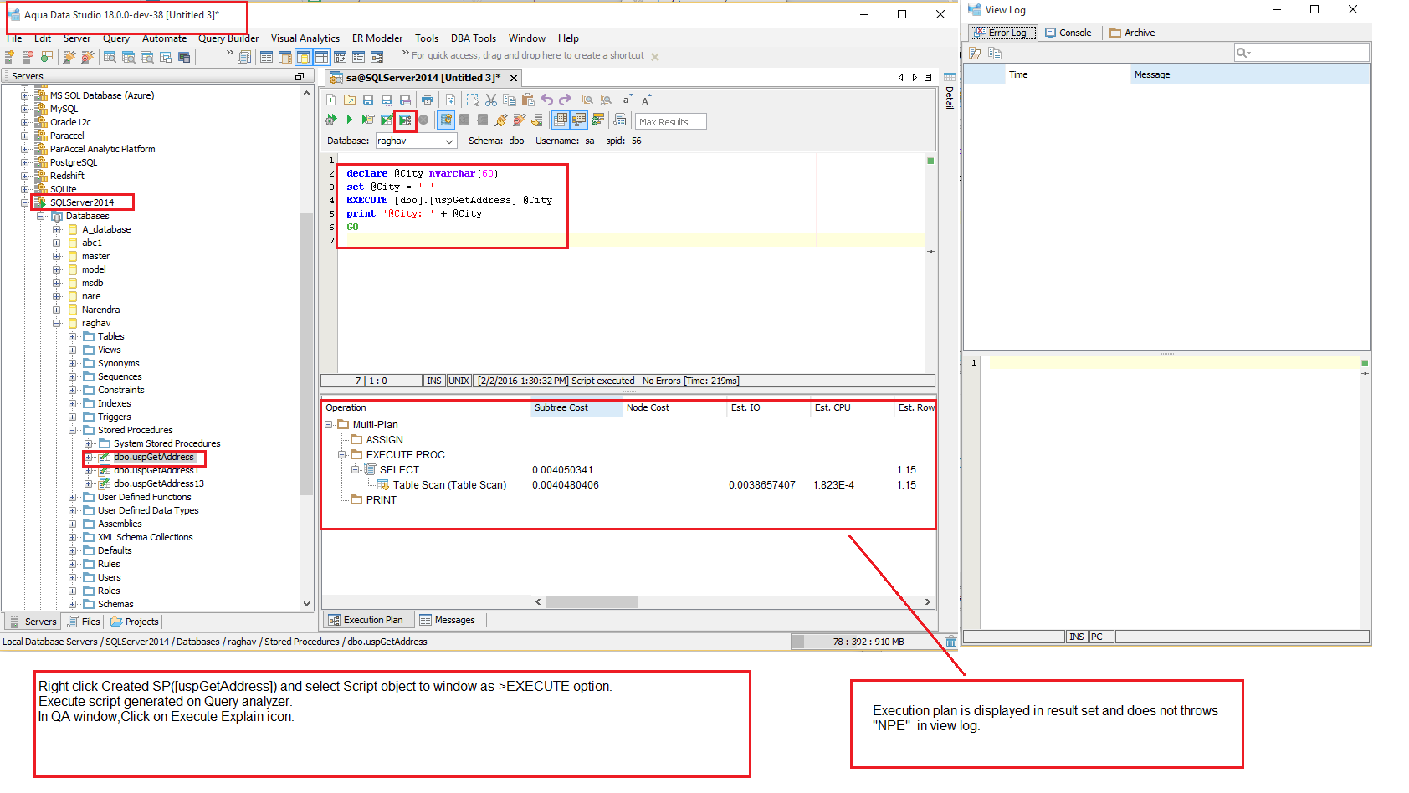Sort by the Subtree Cost column header
1409x793 pixels.
tap(576, 408)
